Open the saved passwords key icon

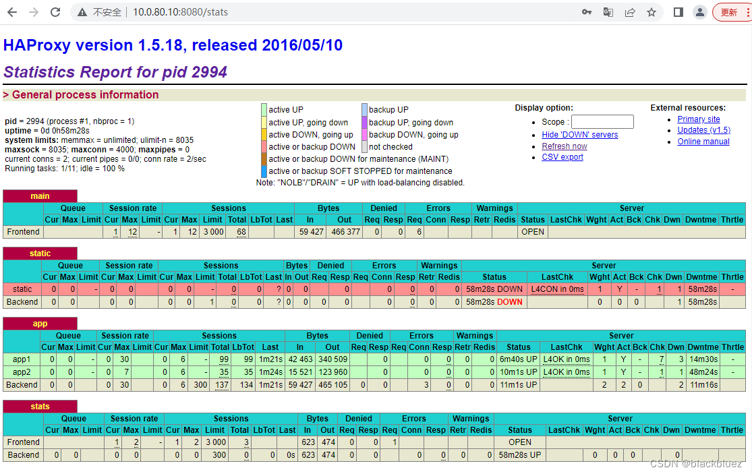click(x=587, y=12)
